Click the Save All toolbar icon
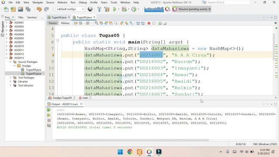Viewport: 279px width, 157px height. pos(28,9)
